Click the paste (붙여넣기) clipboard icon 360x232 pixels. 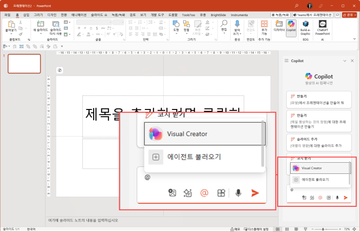(x=11, y=24)
